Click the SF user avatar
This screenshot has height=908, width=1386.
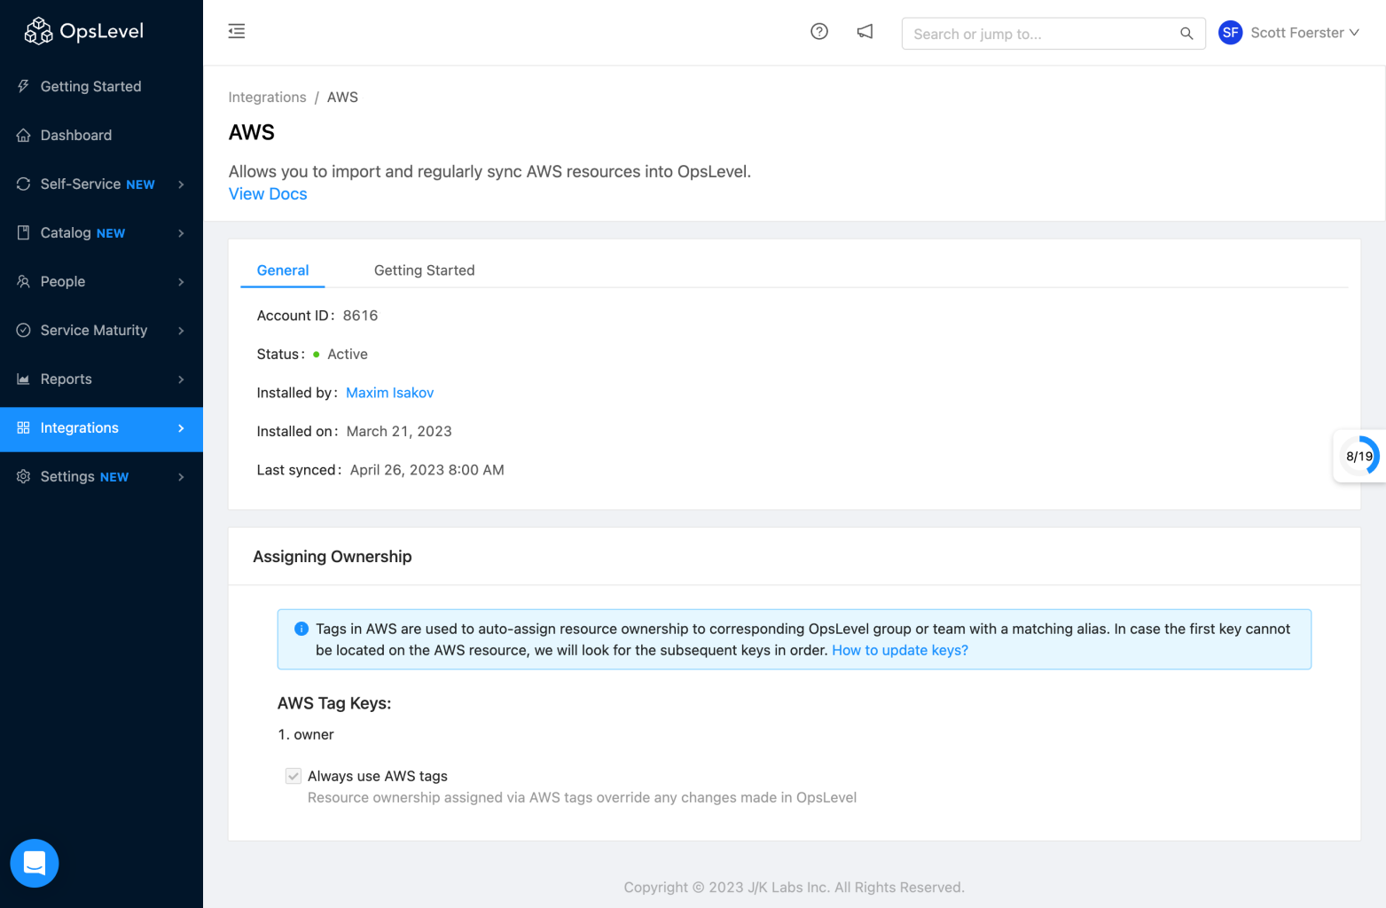pyautogui.click(x=1230, y=33)
